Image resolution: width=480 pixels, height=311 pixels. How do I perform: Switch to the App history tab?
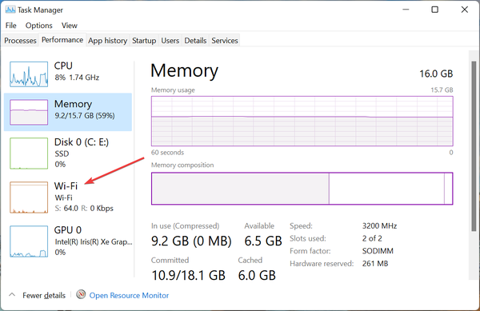[107, 40]
